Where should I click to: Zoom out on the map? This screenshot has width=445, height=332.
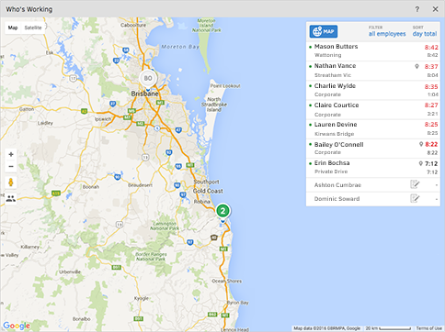[11, 167]
